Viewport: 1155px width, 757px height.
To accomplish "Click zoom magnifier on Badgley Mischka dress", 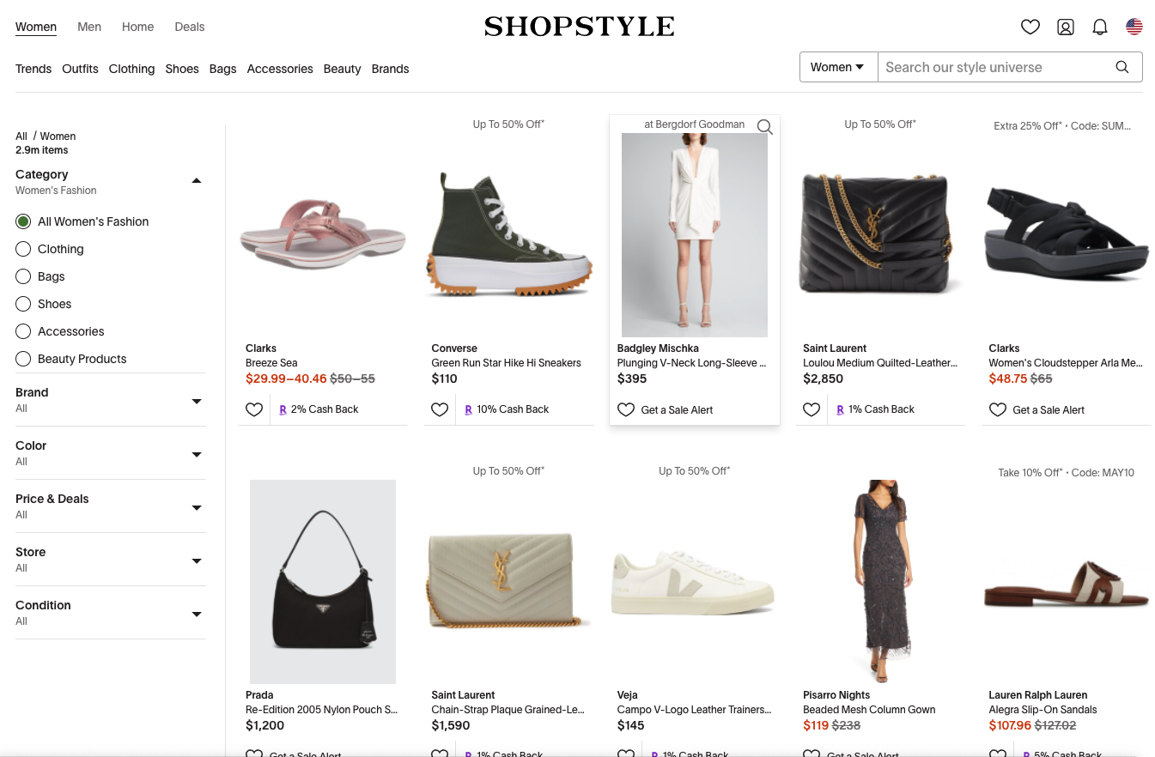I will click(x=765, y=127).
